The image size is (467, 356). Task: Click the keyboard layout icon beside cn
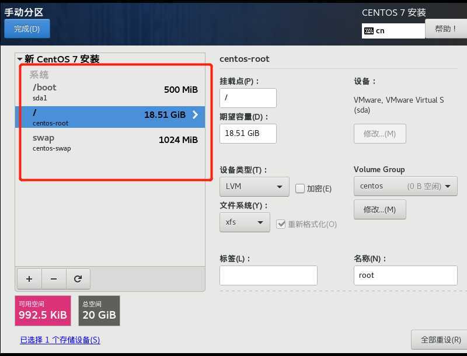pyautogui.click(x=369, y=31)
